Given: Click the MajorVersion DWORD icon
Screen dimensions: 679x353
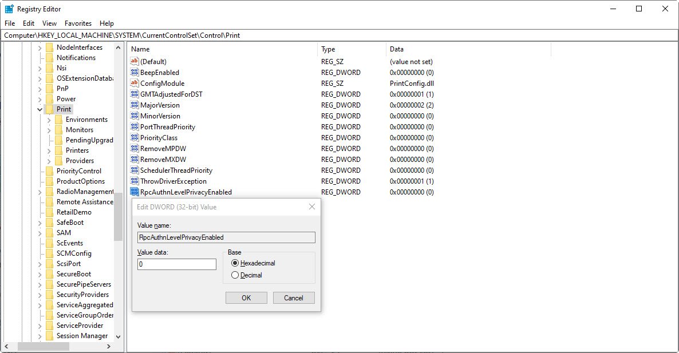Looking at the screenshot, I should (134, 105).
